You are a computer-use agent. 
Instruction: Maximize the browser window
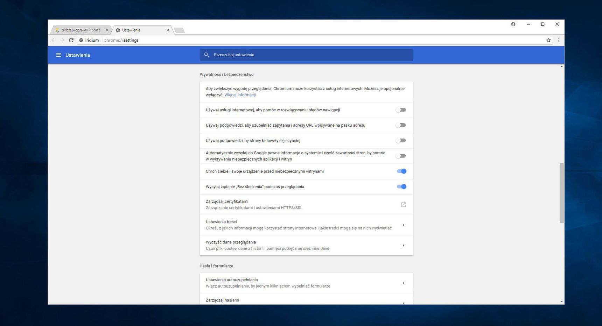(542, 24)
